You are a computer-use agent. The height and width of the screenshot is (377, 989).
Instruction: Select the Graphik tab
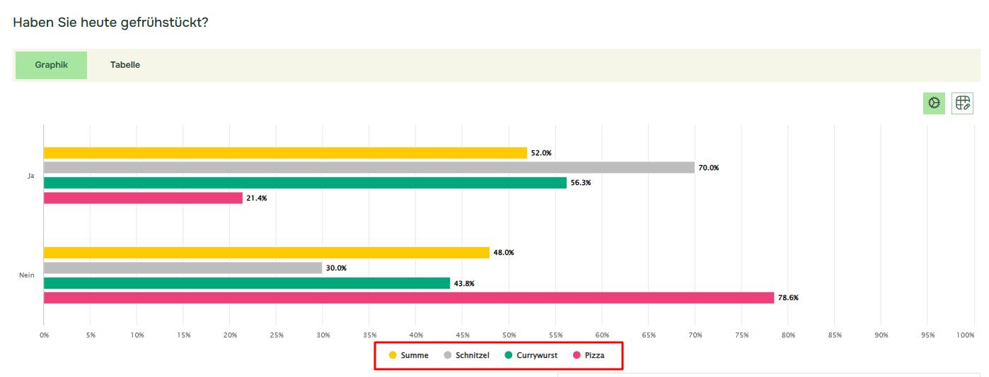click(51, 65)
